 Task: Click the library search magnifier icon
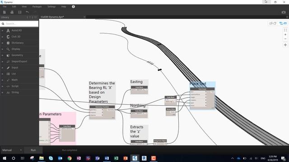[x=3, y=24]
